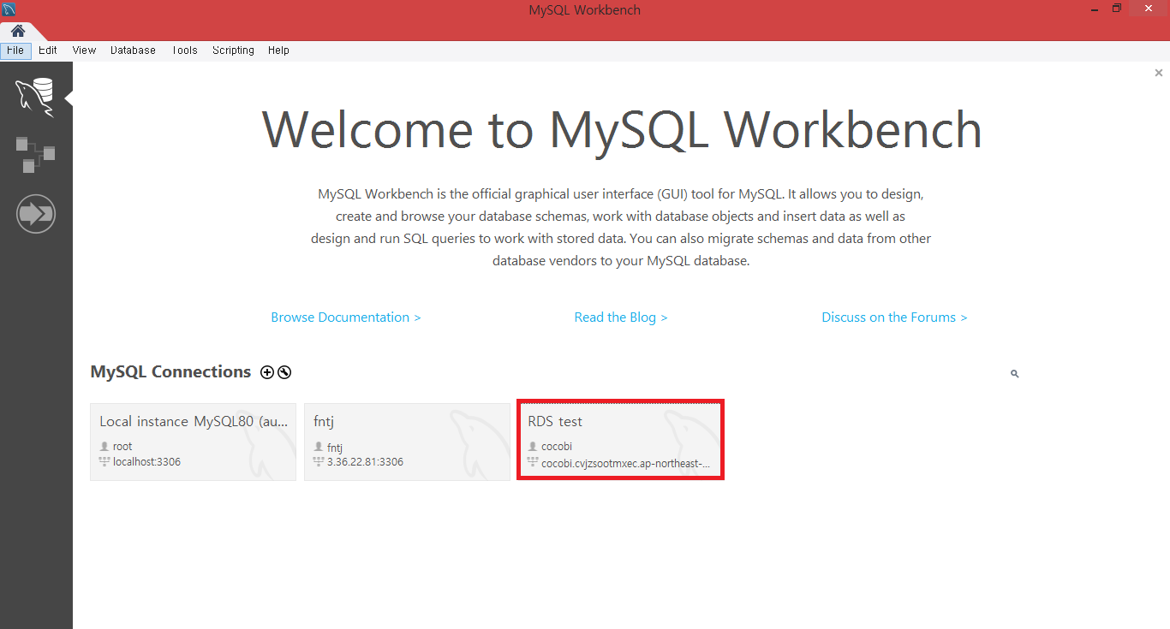The width and height of the screenshot is (1170, 629).
Task: Open the Home tab icon
Action: 18,31
